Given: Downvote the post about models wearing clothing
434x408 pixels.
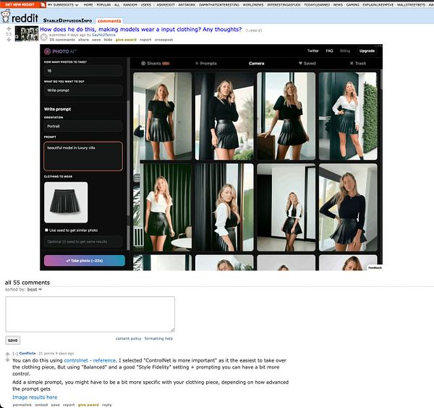Looking at the screenshot, I should click(x=9, y=40).
